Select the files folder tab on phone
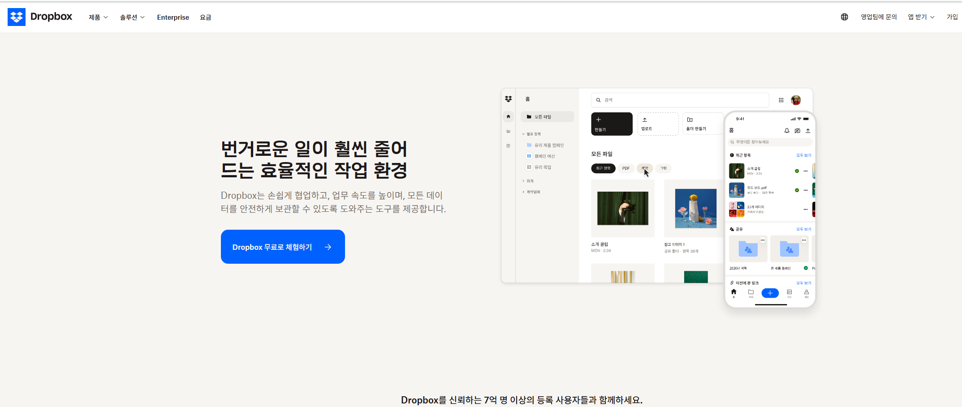 click(751, 293)
